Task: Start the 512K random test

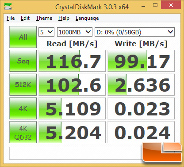Action: pos(23,85)
